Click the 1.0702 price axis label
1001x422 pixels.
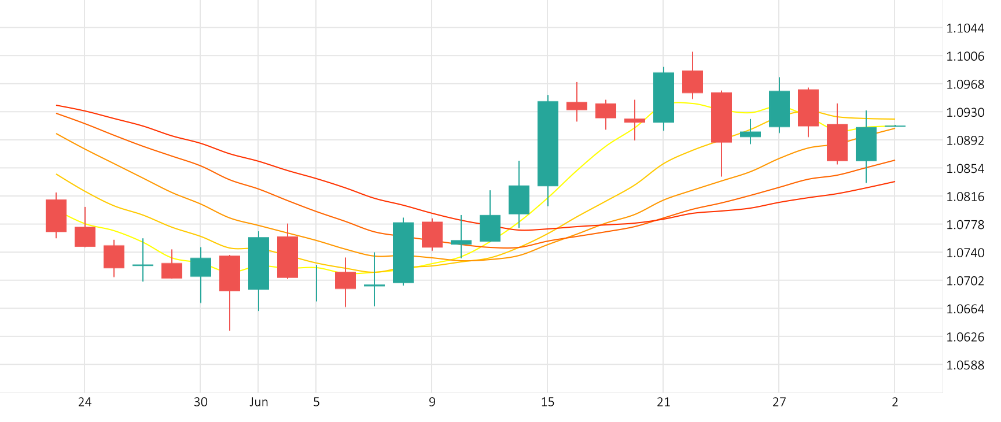[965, 282]
